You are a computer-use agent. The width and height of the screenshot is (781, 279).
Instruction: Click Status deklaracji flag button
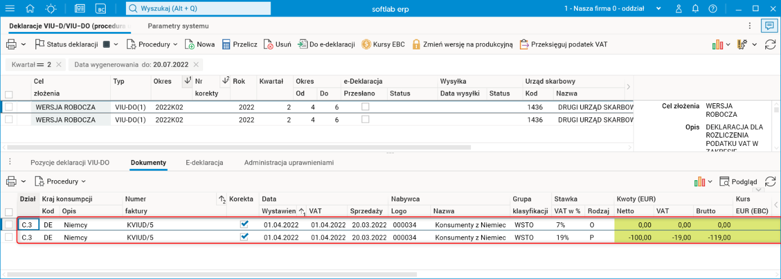click(x=66, y=44)
